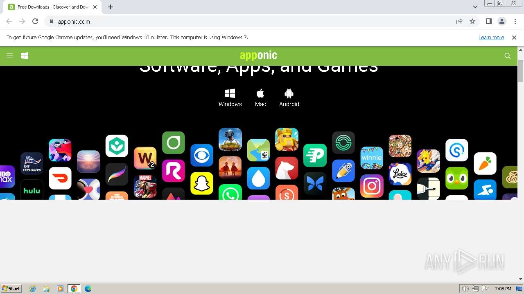The image size is (524, 294).
Task: Open the Marvel game app icon
Action: click(x=145, y=187)
